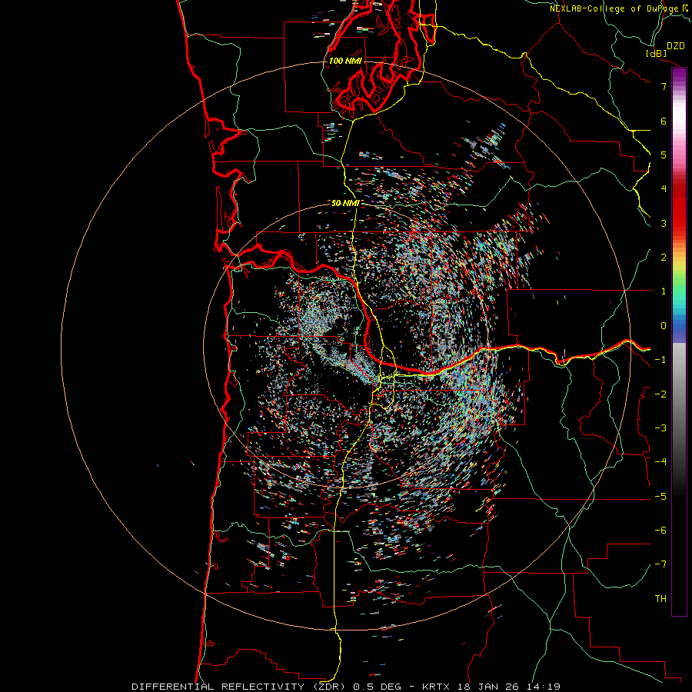
Task: Click the KRTX radar site identifier
Action: click(436, 687)
